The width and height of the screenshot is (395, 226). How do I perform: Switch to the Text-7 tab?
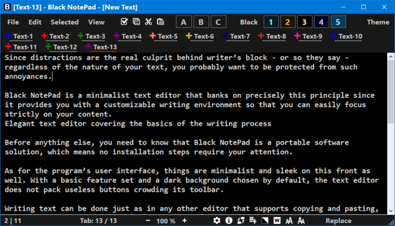click(240, 36)
